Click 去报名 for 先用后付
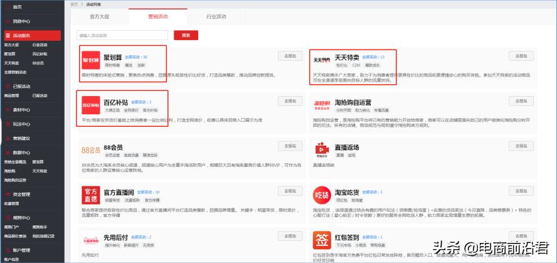Viewport: 557px width, 263px height. 290,236
